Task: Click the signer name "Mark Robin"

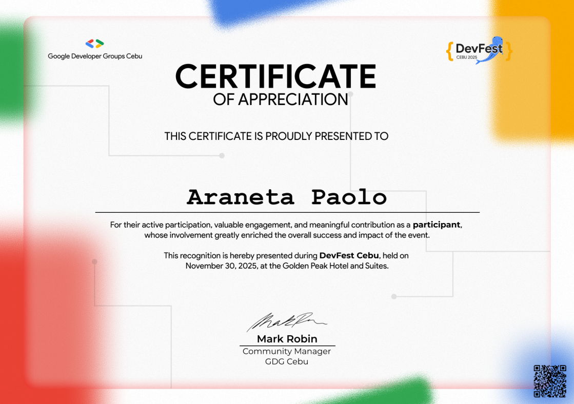Action: coord(287,339)
